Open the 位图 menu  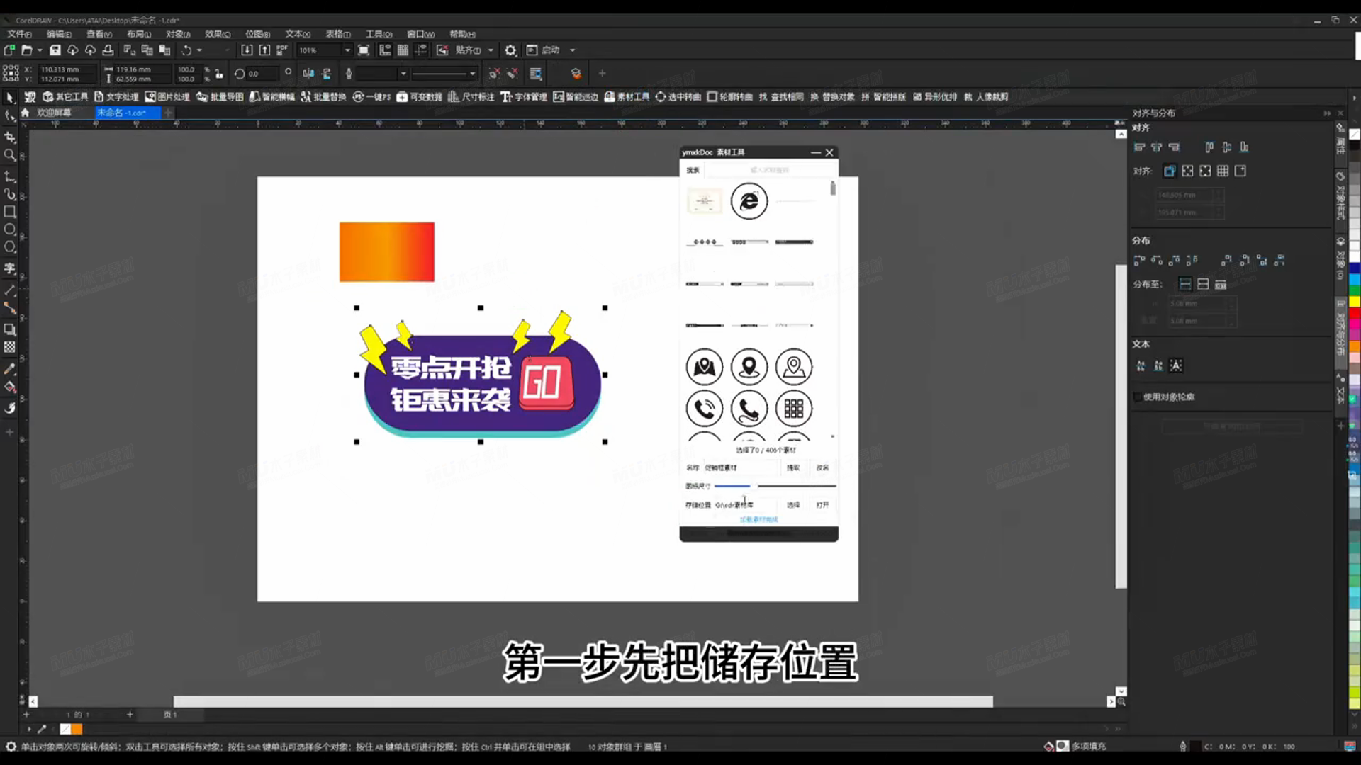click(x=257, y=34)
